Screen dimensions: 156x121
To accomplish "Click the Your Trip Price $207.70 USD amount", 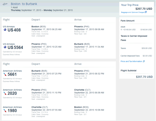I will click(x=144, y=9).
